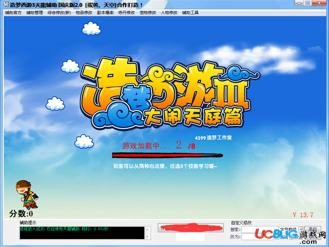Open the 副本爆率 menu
The image size is (329, 247).
click(105, 13)
